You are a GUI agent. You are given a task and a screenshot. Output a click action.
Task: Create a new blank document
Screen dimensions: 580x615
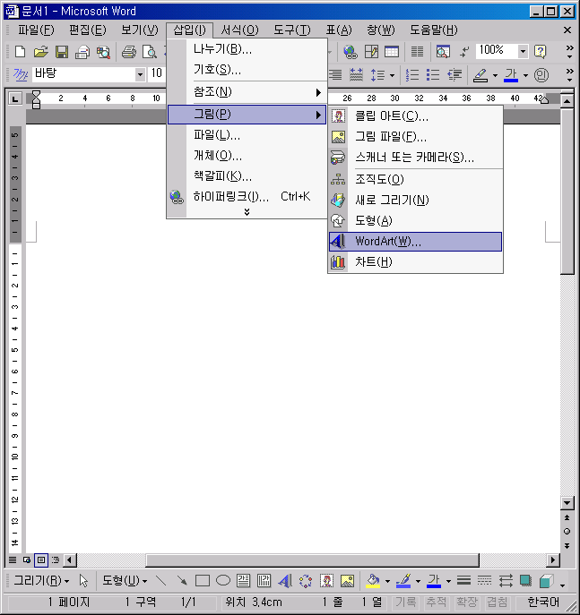pos(20,52)
